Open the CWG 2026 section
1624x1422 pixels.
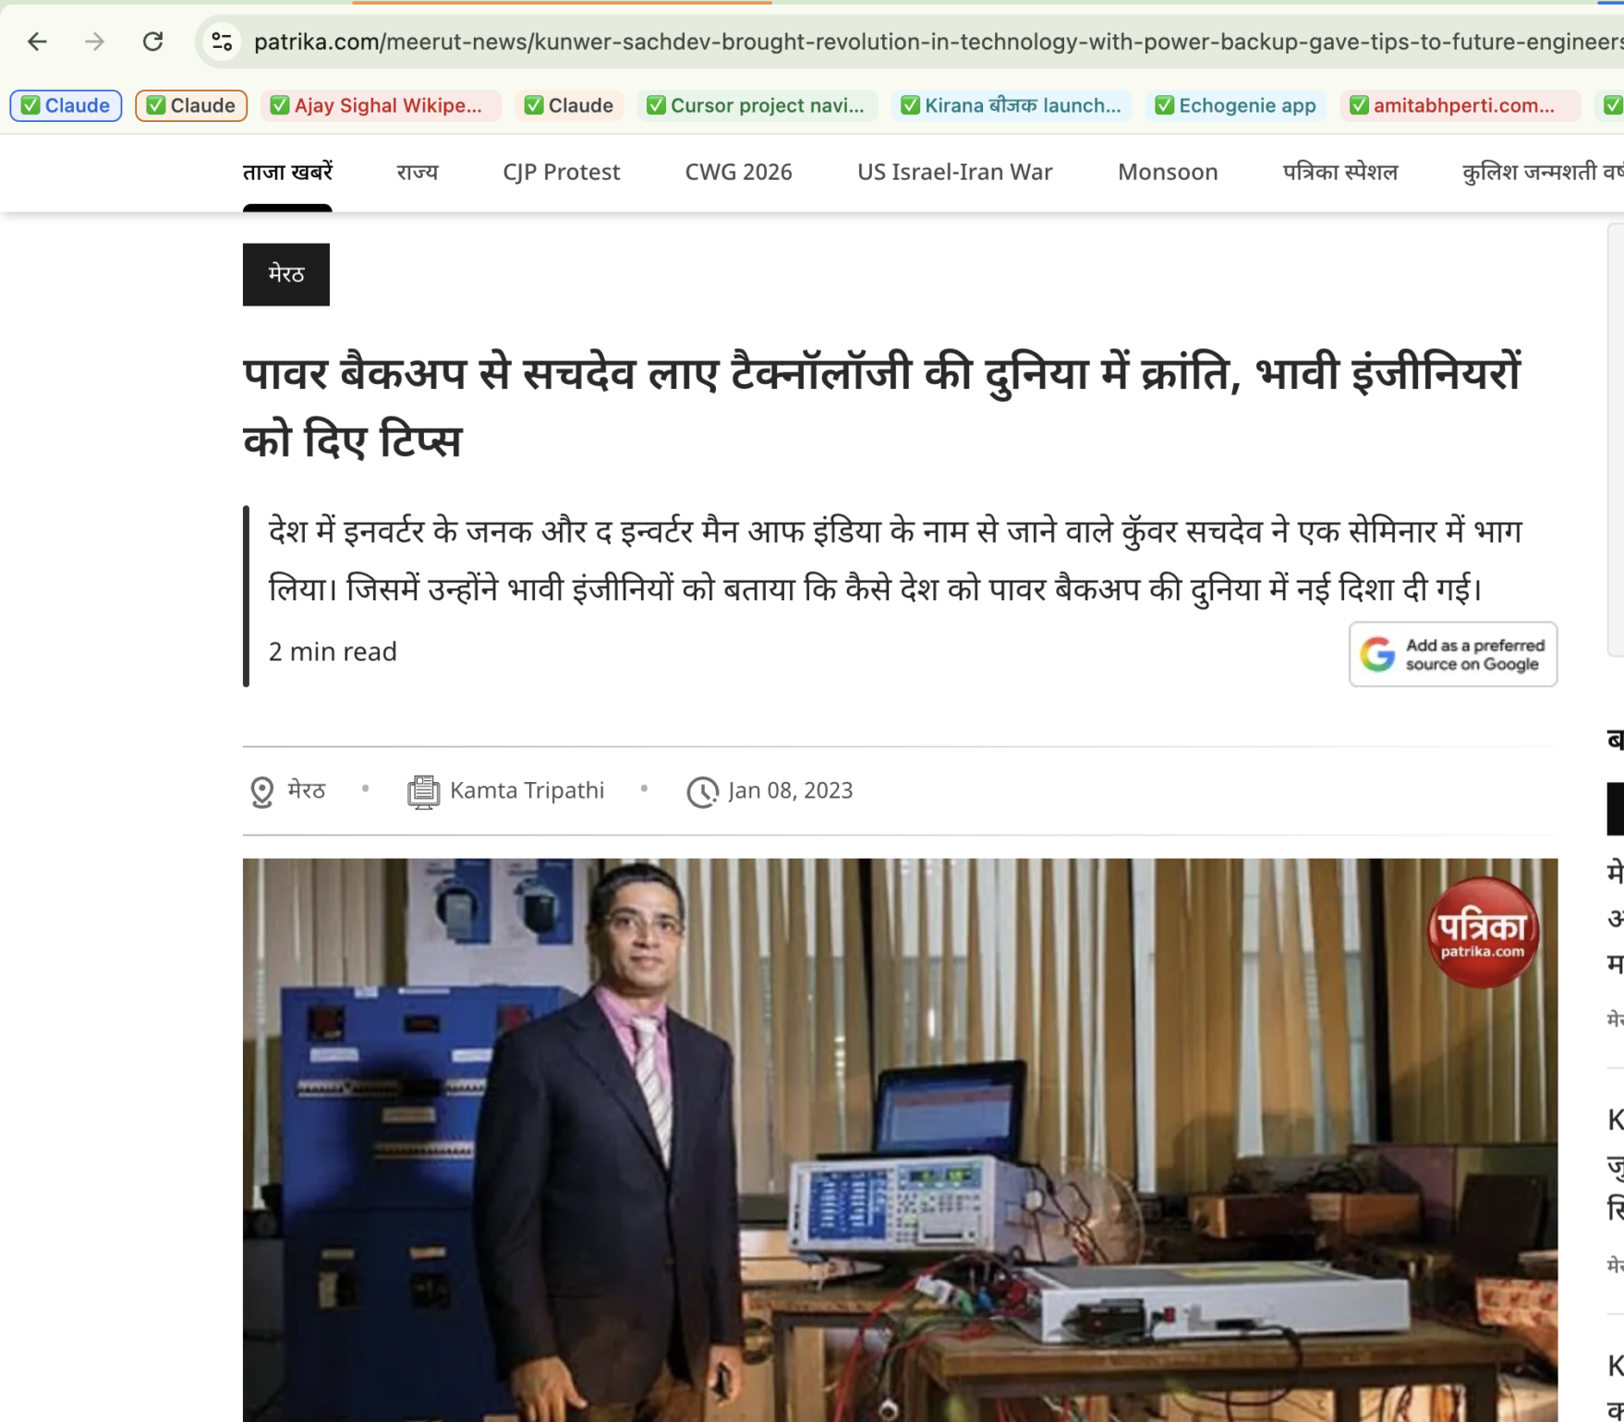point(738,172)
